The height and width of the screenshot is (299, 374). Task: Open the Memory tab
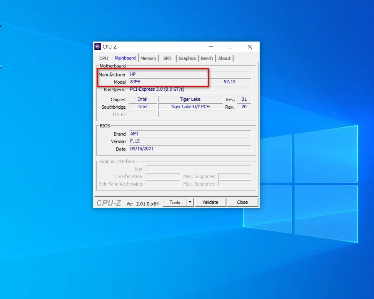[x=148, y=58]
